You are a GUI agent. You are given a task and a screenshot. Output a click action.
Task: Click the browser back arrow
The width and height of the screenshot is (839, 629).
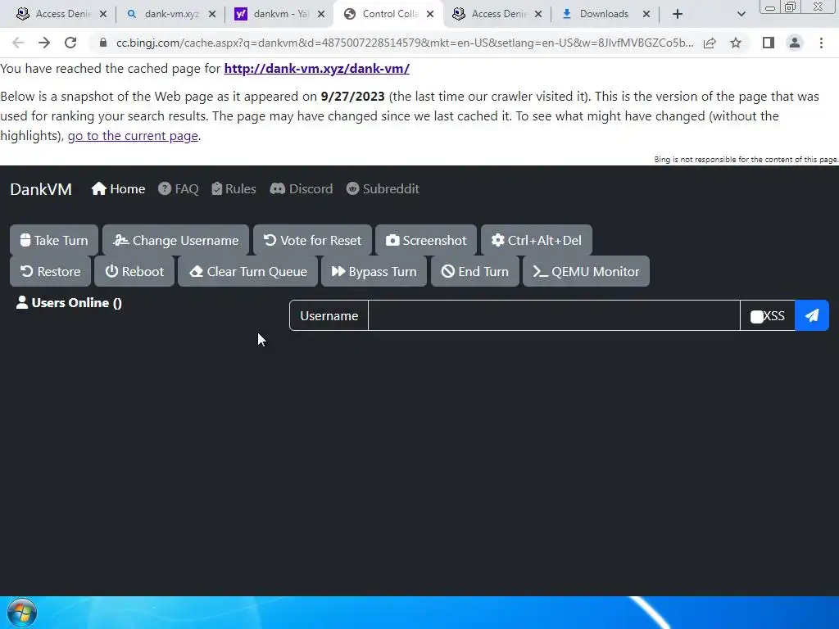pyautogui.click(x=18, y=43)
